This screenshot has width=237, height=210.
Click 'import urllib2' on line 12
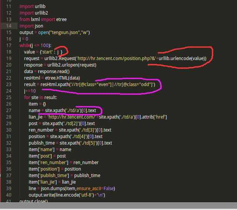click(x=34, y=13)
